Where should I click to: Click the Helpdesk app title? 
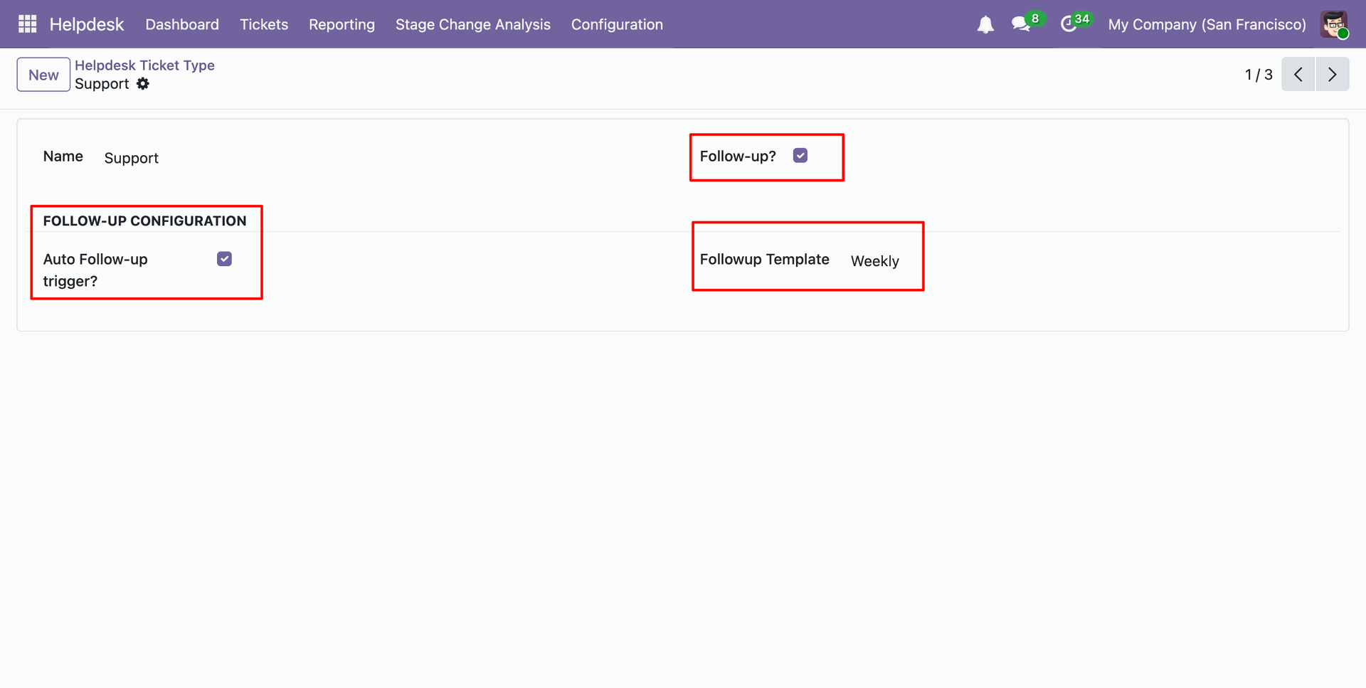coord(87,25)
